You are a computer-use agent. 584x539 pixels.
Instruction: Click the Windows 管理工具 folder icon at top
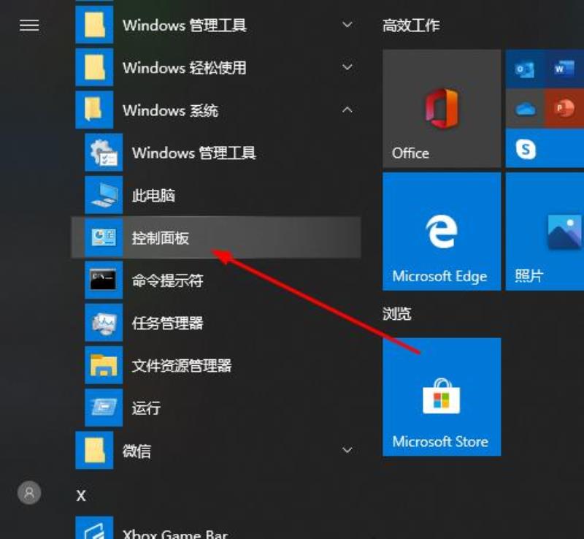(94, 25)
